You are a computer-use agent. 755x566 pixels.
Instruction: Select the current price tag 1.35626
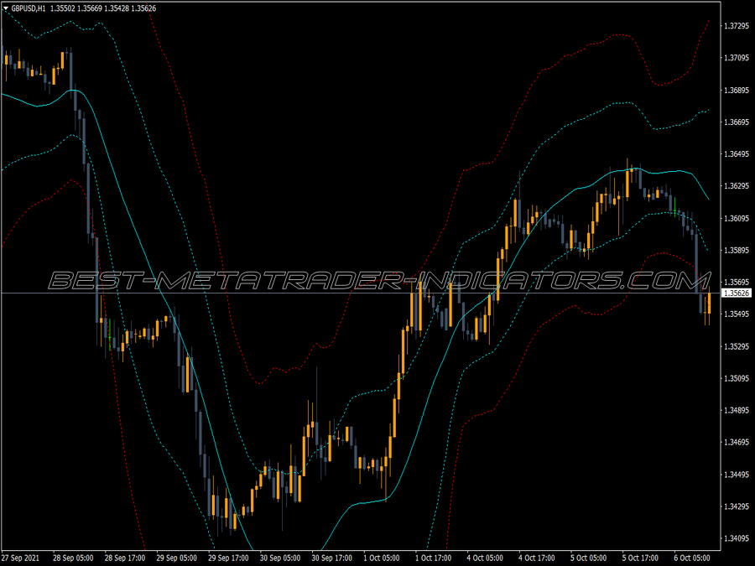737,293
